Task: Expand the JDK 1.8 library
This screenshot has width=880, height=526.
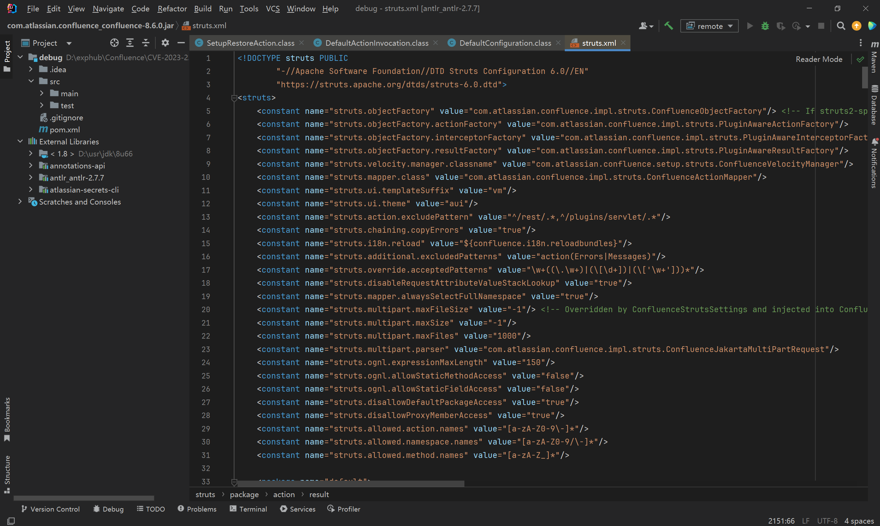Action: pos(31,153)
